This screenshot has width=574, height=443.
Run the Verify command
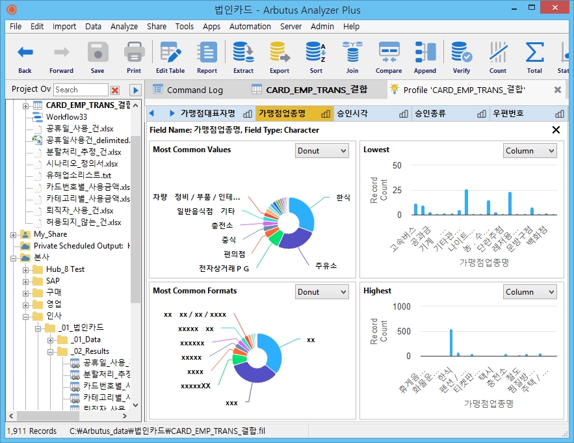462,57
